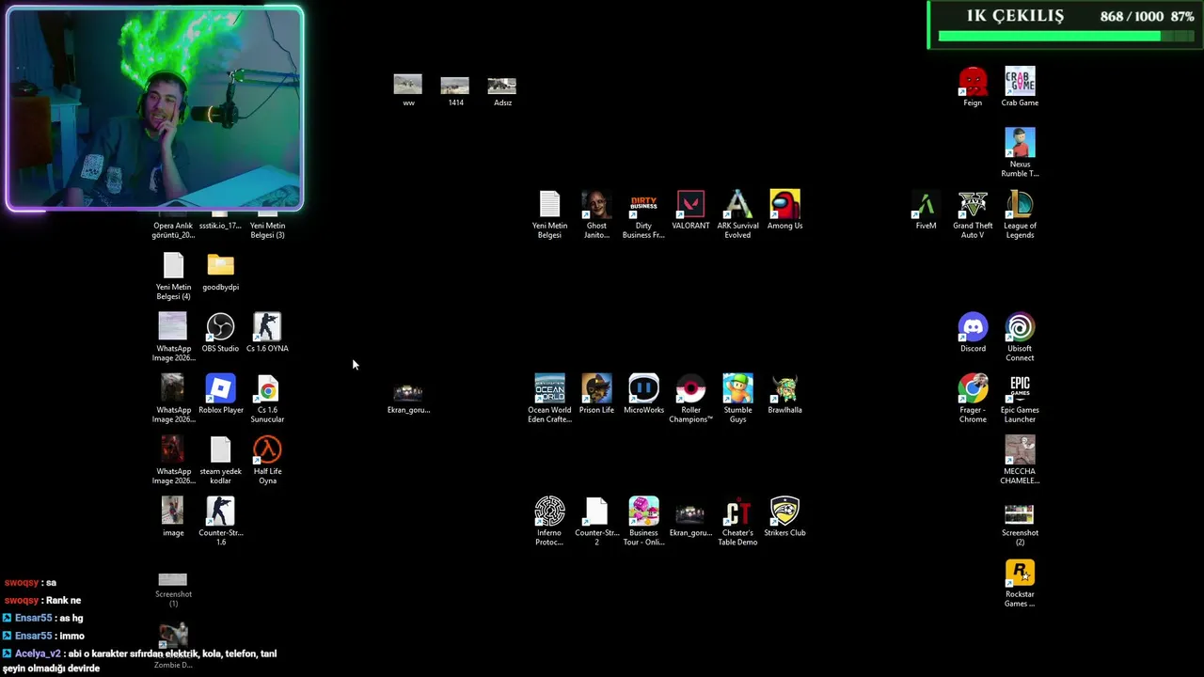Screen dimensions: 1204x677
Task: Select the Grand Theft Auto V icon
Action: click(973, 214)
